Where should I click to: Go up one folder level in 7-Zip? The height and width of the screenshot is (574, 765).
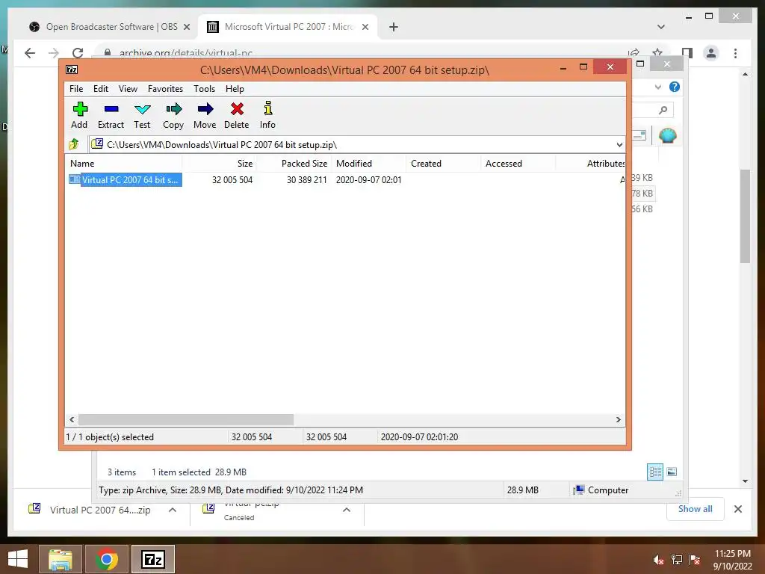pos(74,144)
